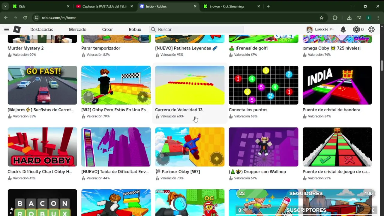The width and height of the screenshot is (384, 216).
Task: Go back with browser back arrow
Action: coord(6,18)
